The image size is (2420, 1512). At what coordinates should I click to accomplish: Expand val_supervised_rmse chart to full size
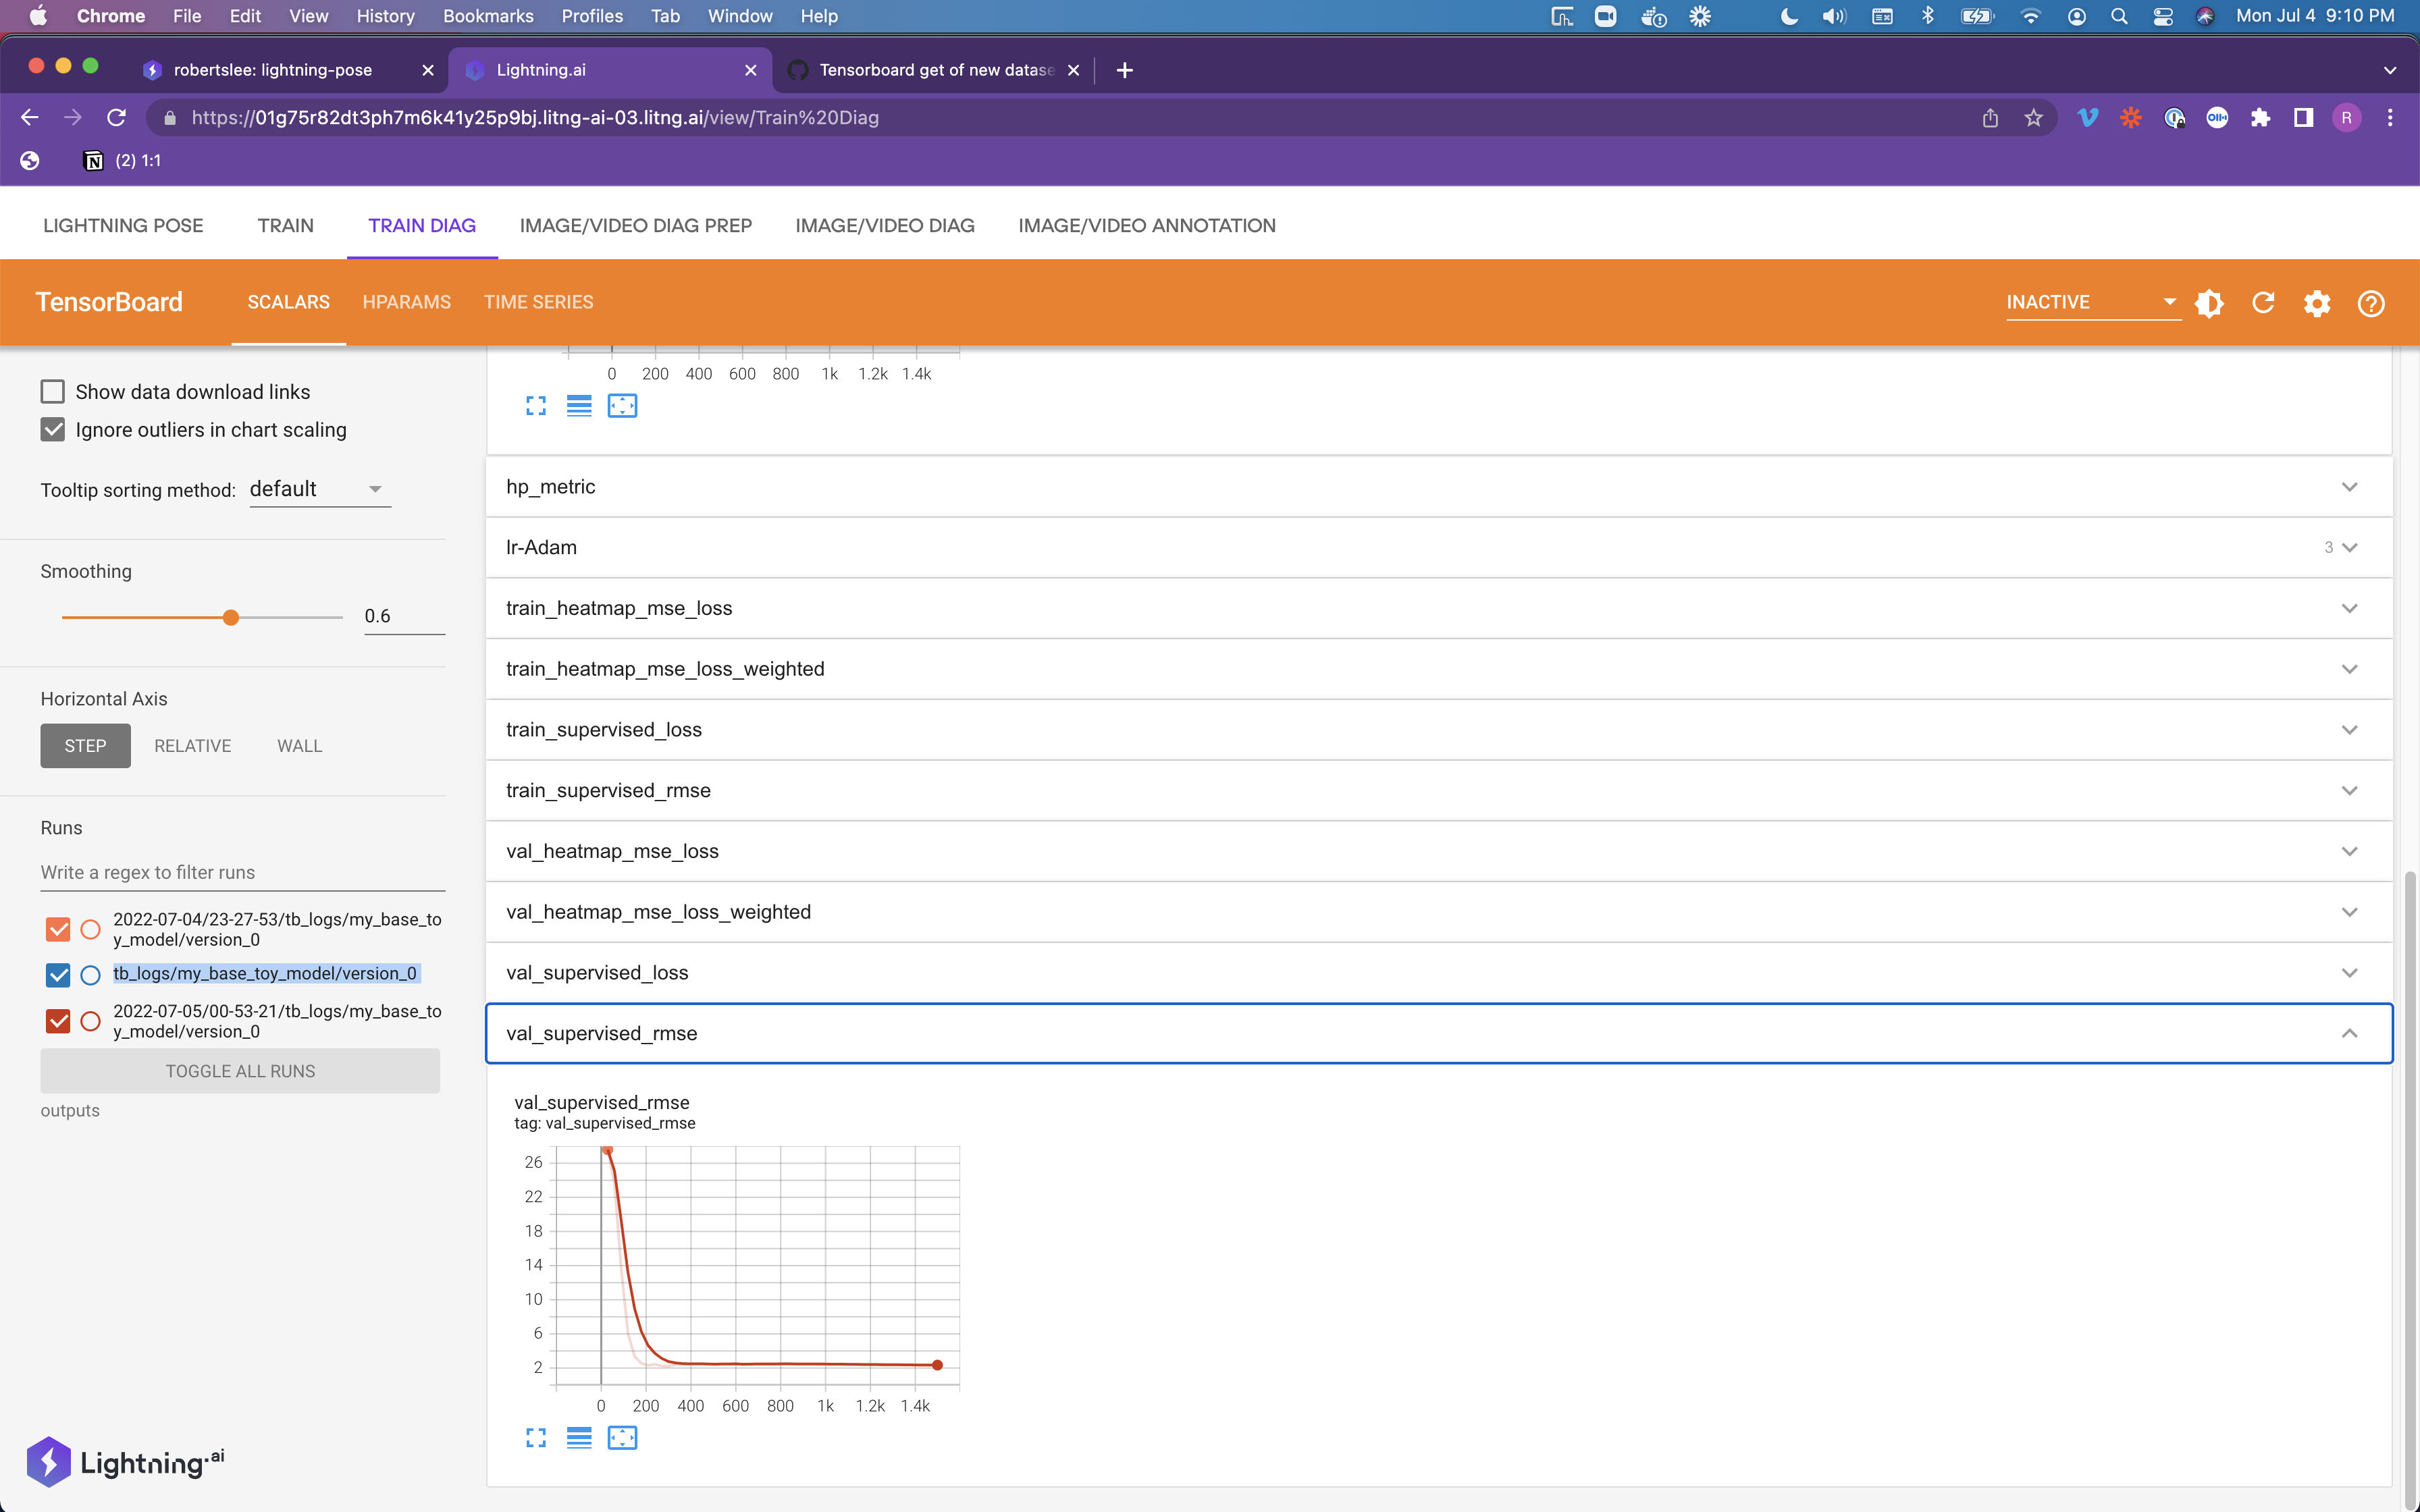tap(536, 1438)
